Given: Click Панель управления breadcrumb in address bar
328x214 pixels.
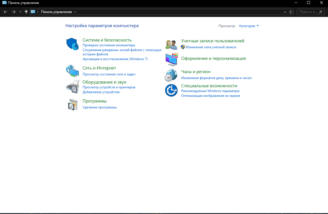Looking at the screenshot, I should coord(56,12).
